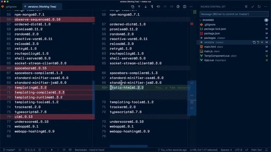Click added line static-html@1.2.2
The width and height of the screenshot is (271, 152).
(x=127, y=87)
